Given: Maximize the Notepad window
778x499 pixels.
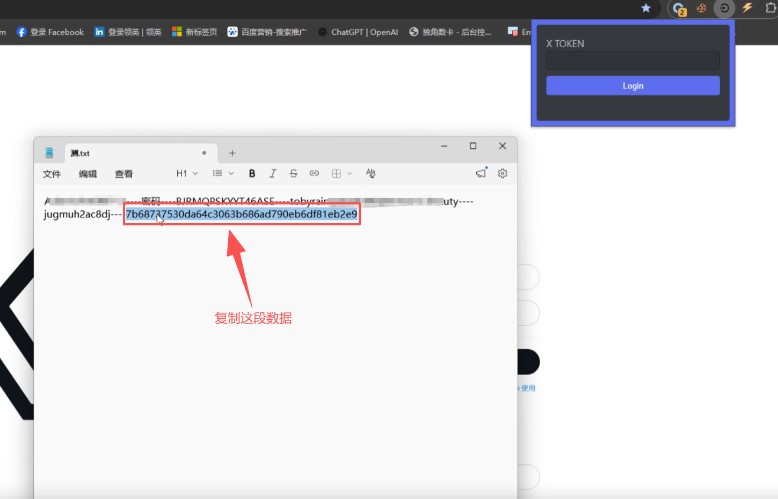Looking at the screenshot, I should click(x=473, y=146).
